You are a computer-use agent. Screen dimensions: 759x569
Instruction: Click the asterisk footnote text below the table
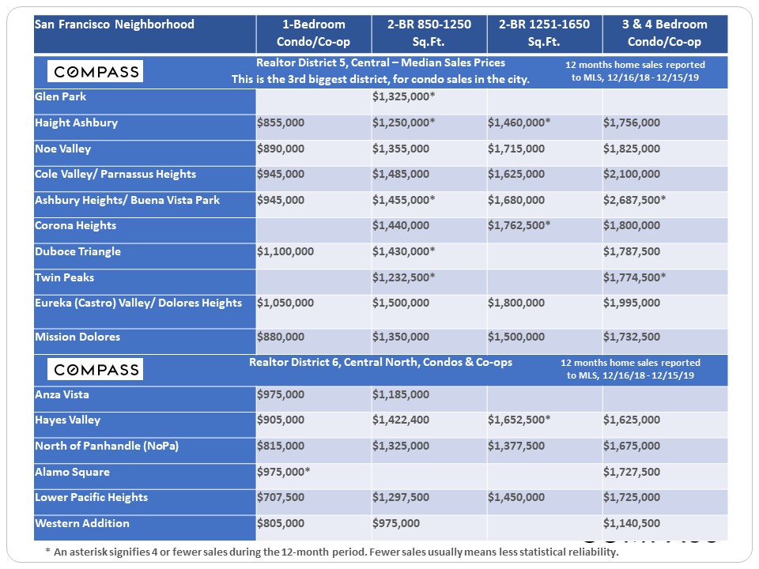(332, 551)
